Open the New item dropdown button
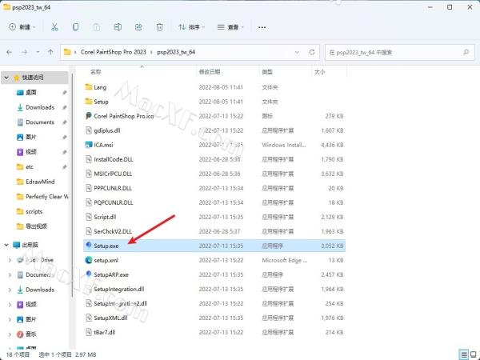The height and width of the screenshot is (360, 480). tap(22, 27)
